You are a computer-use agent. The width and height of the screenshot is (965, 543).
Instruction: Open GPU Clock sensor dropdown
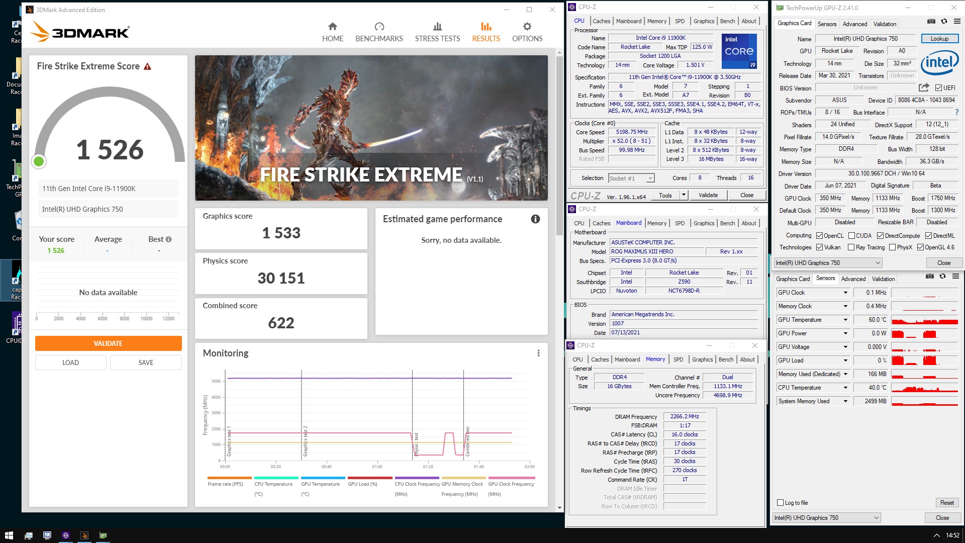point(845,293)
